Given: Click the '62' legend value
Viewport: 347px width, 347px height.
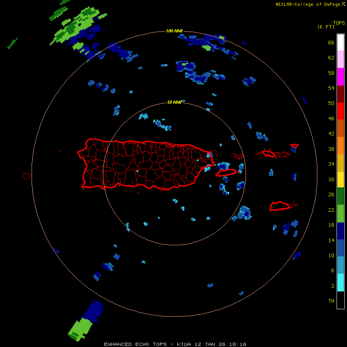Looking at the screenshot, I should (331, 58).
